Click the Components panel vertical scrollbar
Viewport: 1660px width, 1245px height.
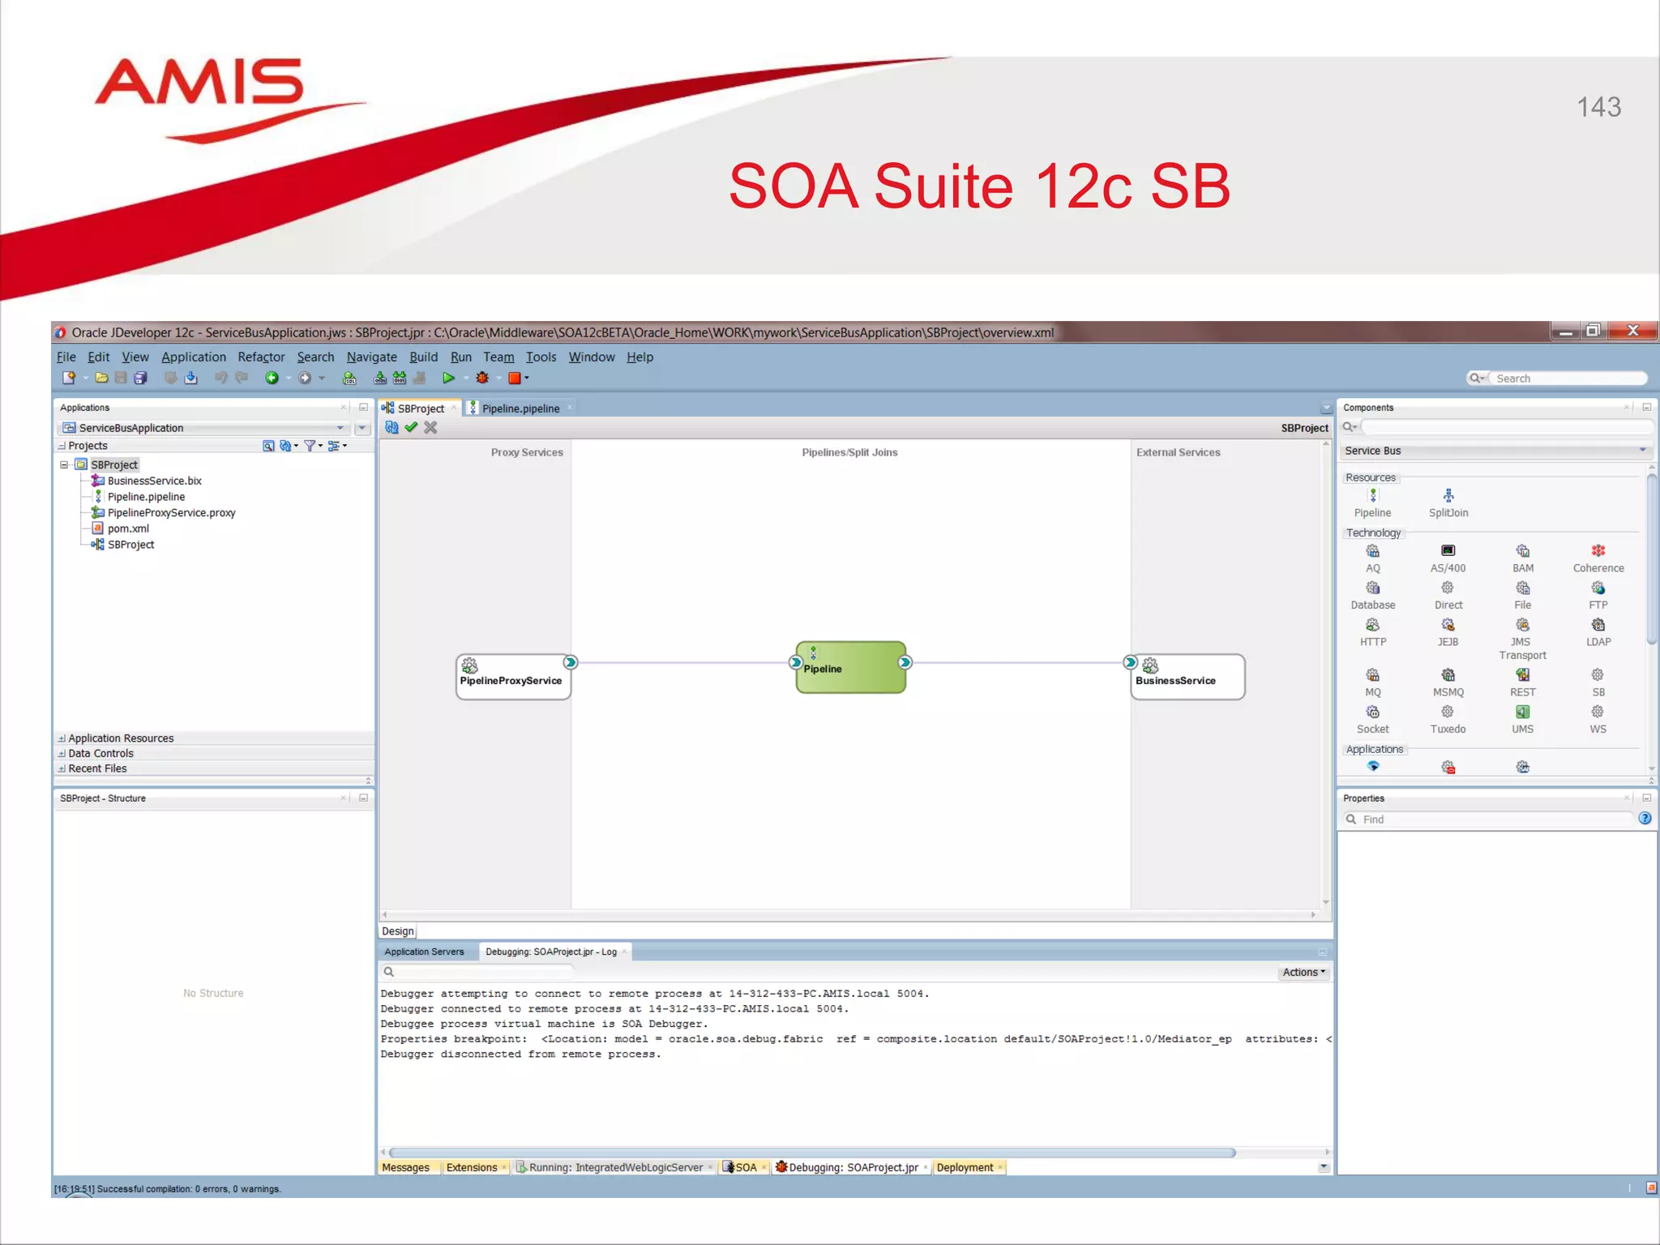tap(1652, 558)
